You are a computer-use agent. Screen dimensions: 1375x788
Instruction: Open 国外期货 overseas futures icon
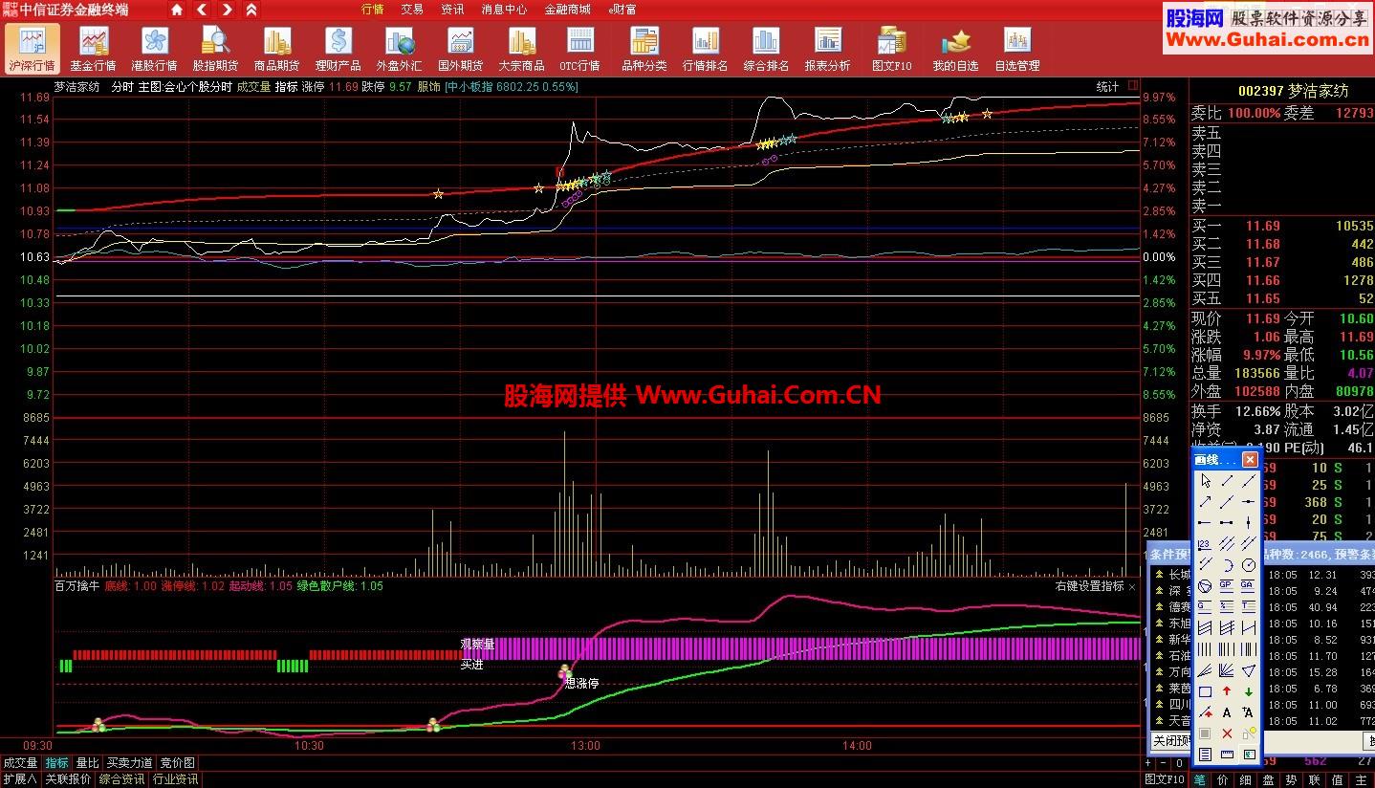[460, 49]
